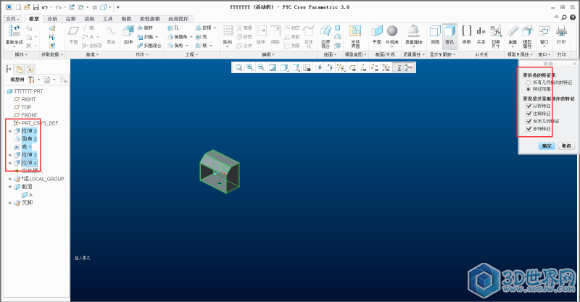Click the Open folder icon in quick access toolbar
The image size is (580, 302).
click(x=27, y=7)
